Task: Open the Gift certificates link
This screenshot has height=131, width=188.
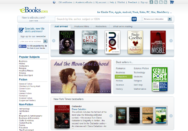Action: tap(65, 2)
